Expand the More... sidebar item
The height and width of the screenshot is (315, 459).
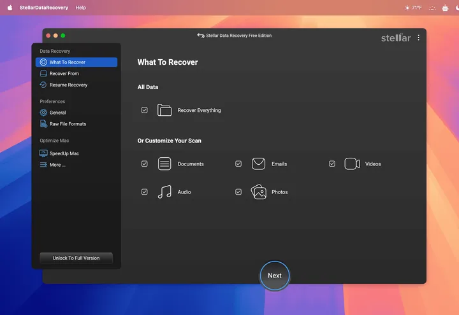[57, 165]
